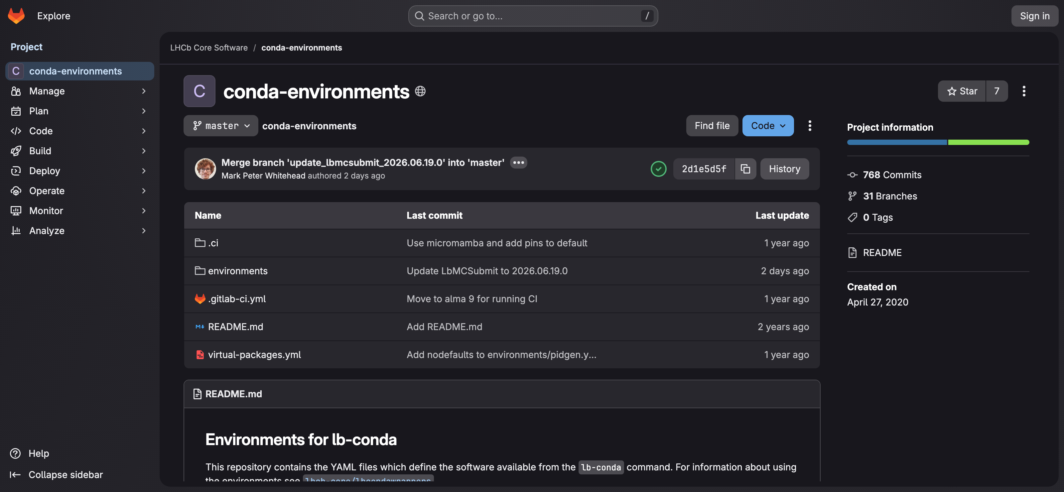Viewport: 1064px width, 492px height.
Task: Open the Help menu in the sidebar
Action: [30, 453]
